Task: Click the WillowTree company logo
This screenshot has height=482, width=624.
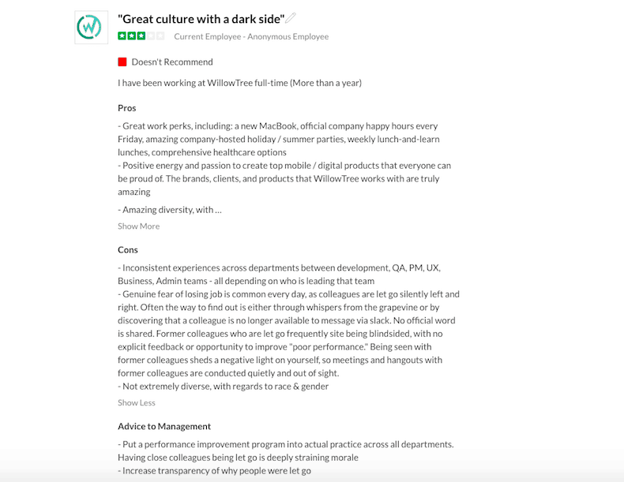Action: 91,28
